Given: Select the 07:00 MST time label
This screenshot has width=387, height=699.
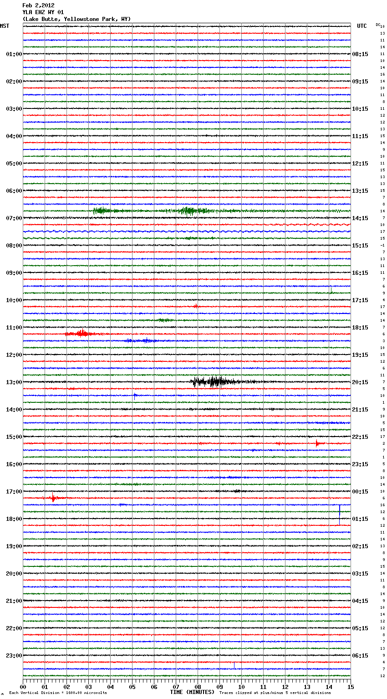Looking at the screenshot, I should pos(14,218).
